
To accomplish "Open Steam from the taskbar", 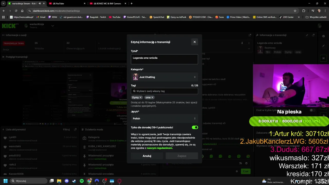I will pos(74,181).
